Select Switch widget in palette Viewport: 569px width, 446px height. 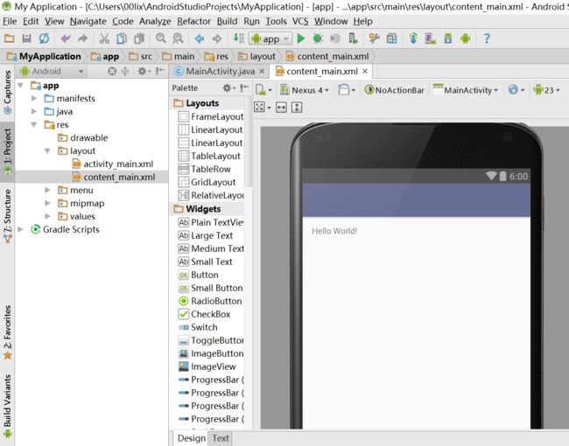198,327
